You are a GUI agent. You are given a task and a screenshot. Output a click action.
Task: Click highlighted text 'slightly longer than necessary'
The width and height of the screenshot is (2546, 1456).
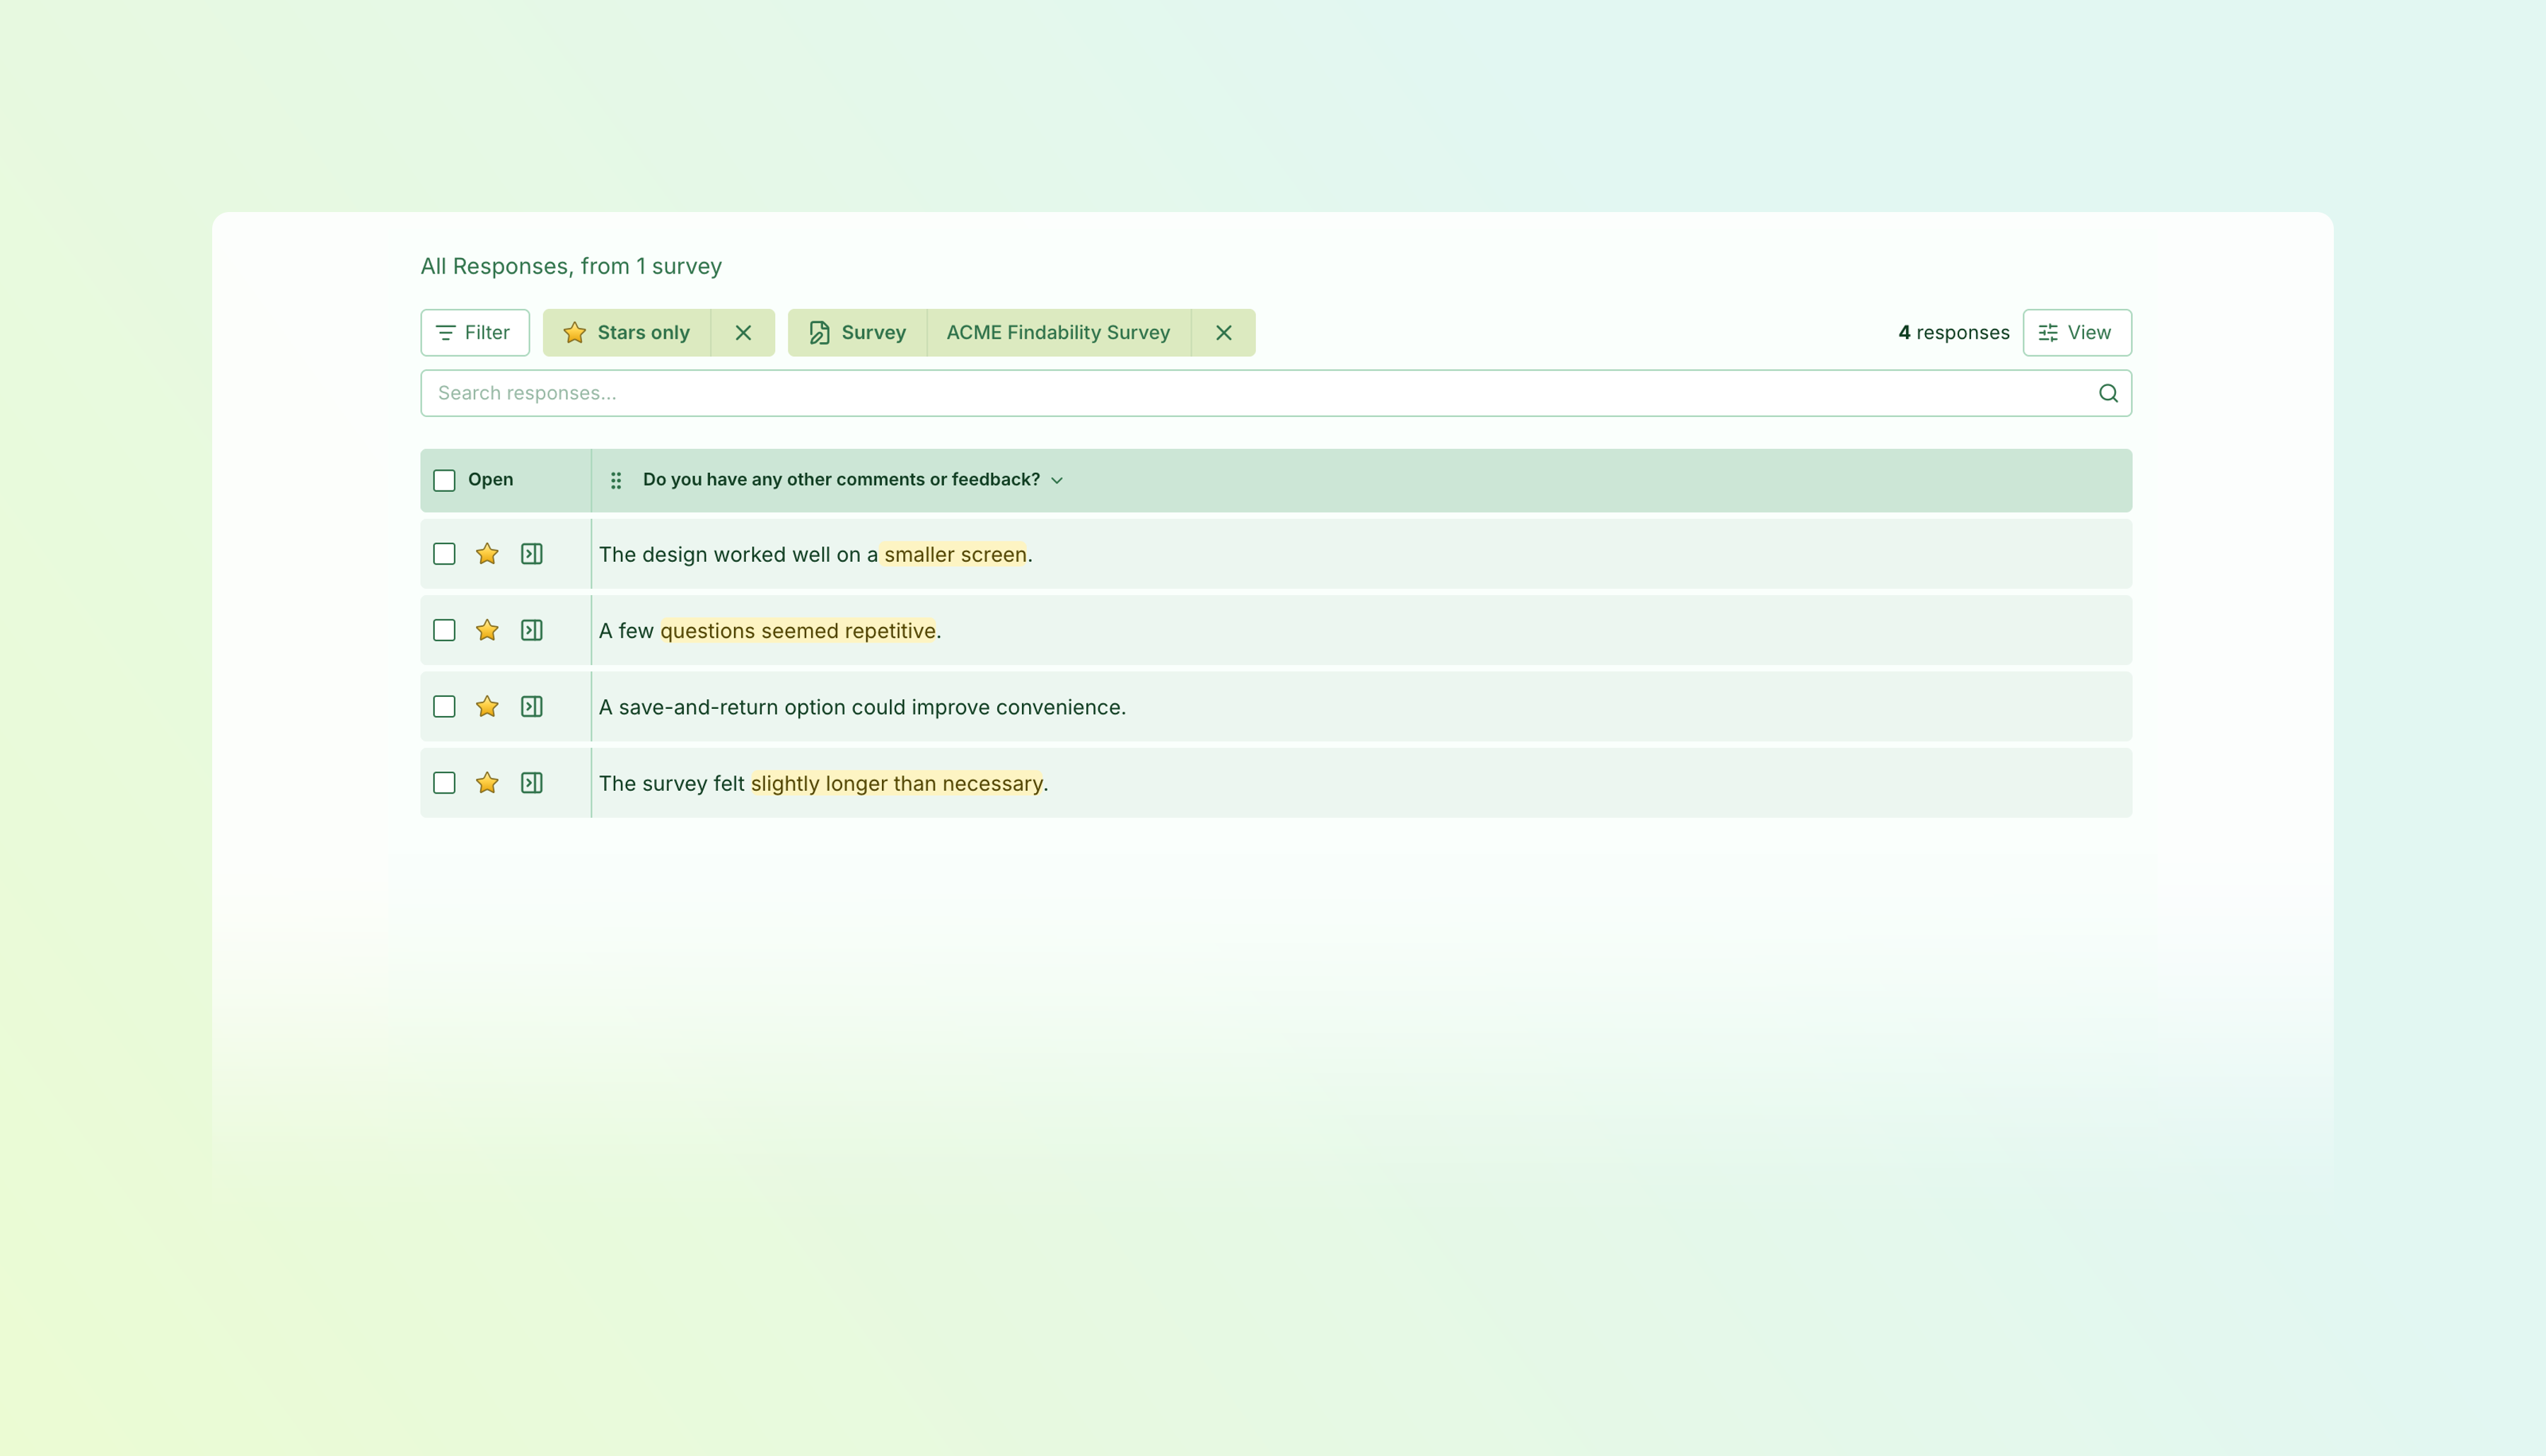(896, 784)
